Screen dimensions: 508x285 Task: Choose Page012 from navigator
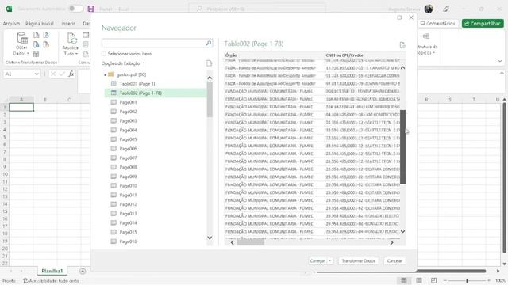128,204
